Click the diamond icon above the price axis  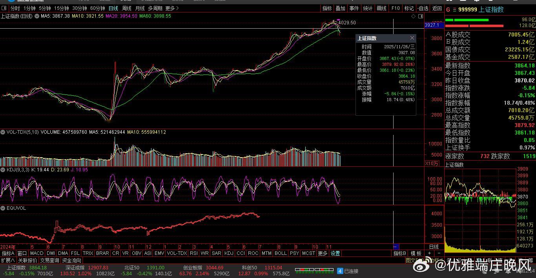[x=413, y=16]
